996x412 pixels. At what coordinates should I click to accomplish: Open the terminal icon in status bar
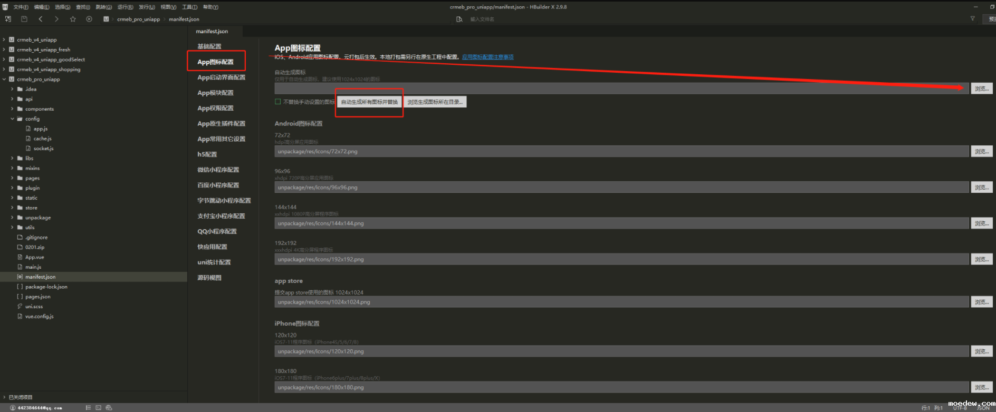[98, 407]
